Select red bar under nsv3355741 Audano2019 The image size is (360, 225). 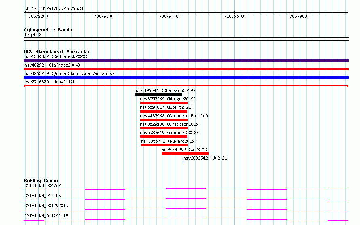164,145
